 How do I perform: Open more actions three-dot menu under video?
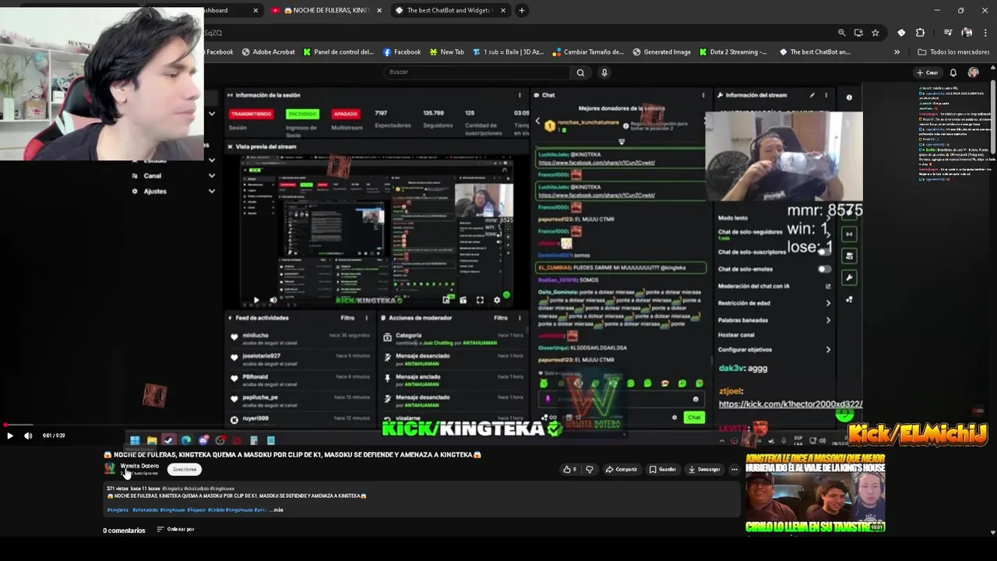pyautogui.click(x=734, y=469)
